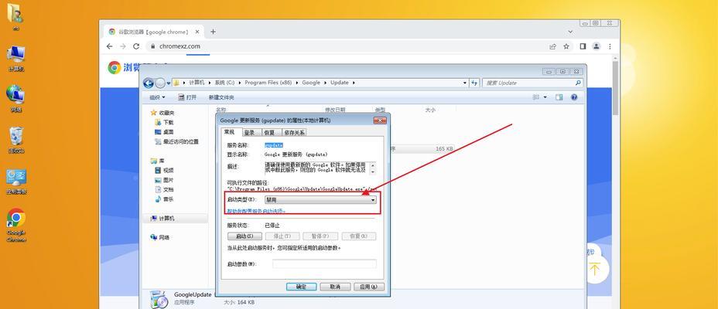Select 视频 library in navigation pane
This screenshot has height=309, width=718.
coord(164,170)
